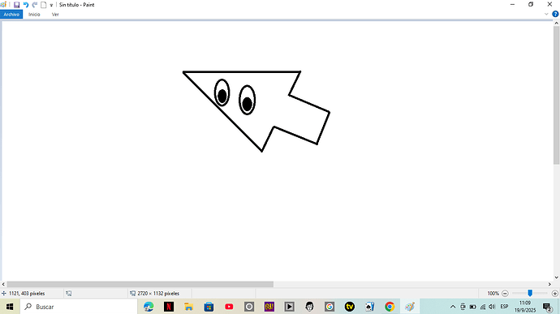The width and height of the screenshot is (560, 314).
Task: Switch to the Inicio ribbon tab
Action: tap(34, 15)
